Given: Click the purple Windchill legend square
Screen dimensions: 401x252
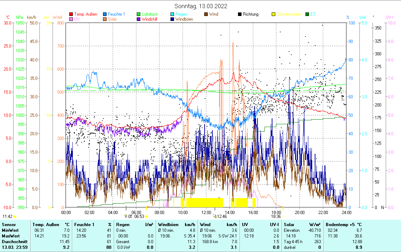Looking at the screenshot, I should (x=139, y=19).
